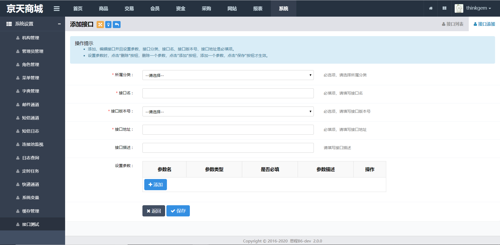Open the thinkgem user dropdown
The image size is (500, 245).
pos(478,8)
